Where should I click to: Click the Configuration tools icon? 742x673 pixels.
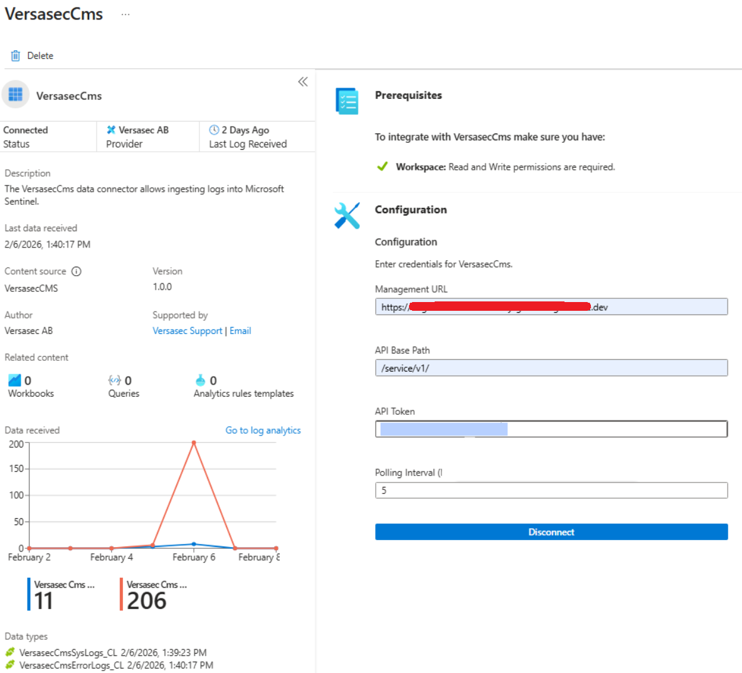click(x=347, y=216)
